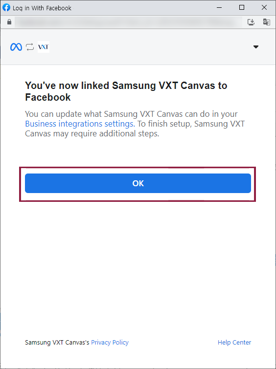
Task: Open the translate page icon
Action: coord(266,22)
